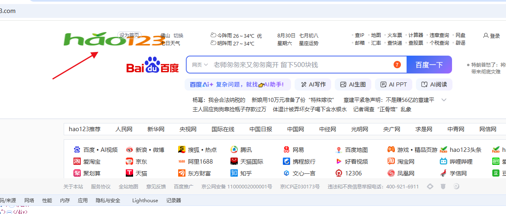Open the 携程旅行 icon
Viewport: 506px width, 214px height.
coord(286,162)
